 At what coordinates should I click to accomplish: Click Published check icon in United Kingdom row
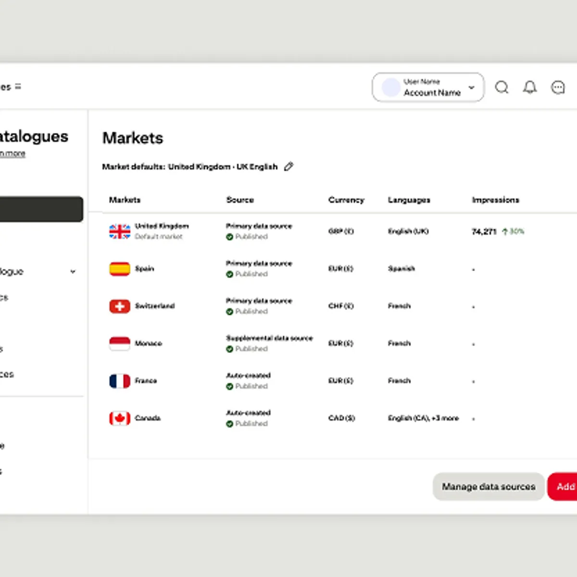[x=230, y=237]
